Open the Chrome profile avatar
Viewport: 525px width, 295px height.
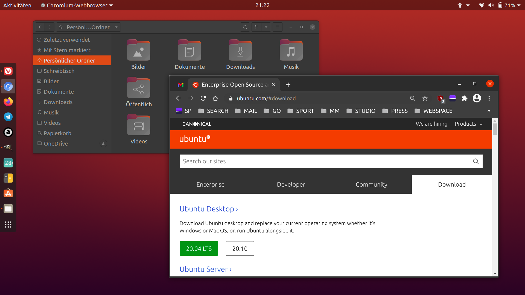click(477, 98)
